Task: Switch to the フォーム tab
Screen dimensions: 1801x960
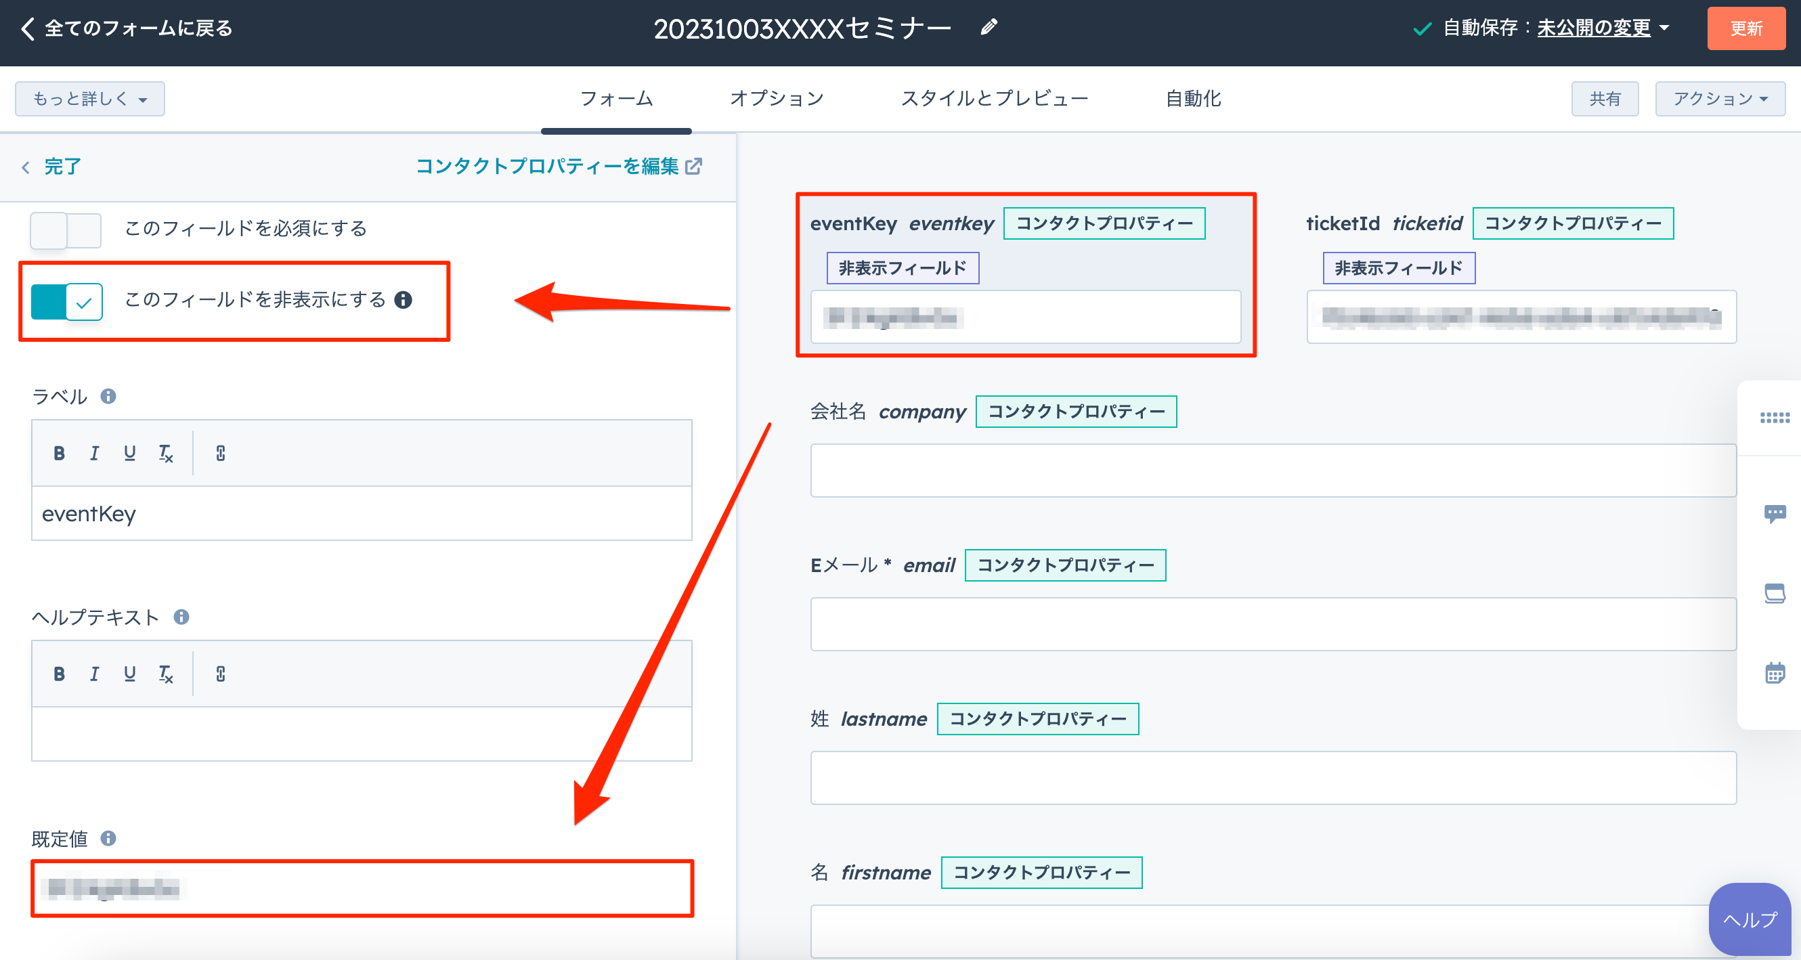Action: point(617,99)
